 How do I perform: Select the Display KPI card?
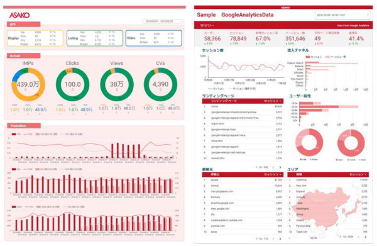click(35, 38)
